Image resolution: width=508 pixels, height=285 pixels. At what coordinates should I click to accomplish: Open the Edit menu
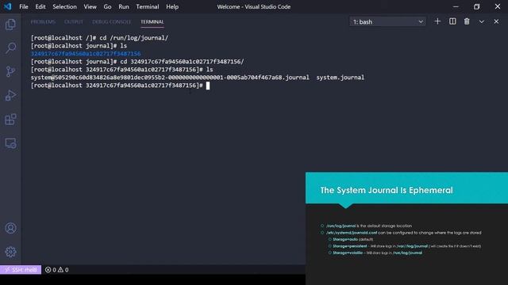(x=40, y=7)
